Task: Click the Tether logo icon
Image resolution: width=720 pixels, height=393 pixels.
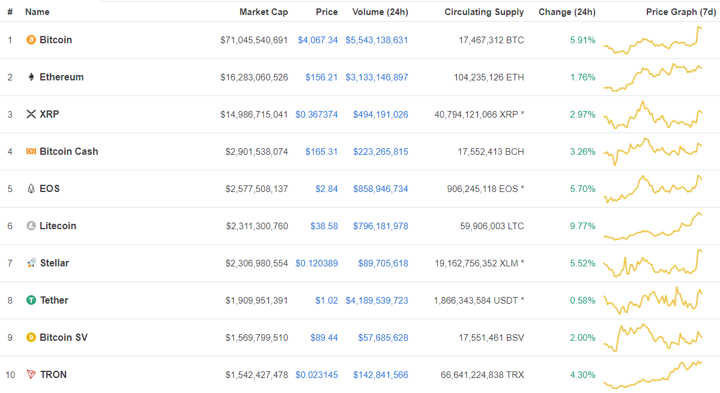Action: point(31,301)
